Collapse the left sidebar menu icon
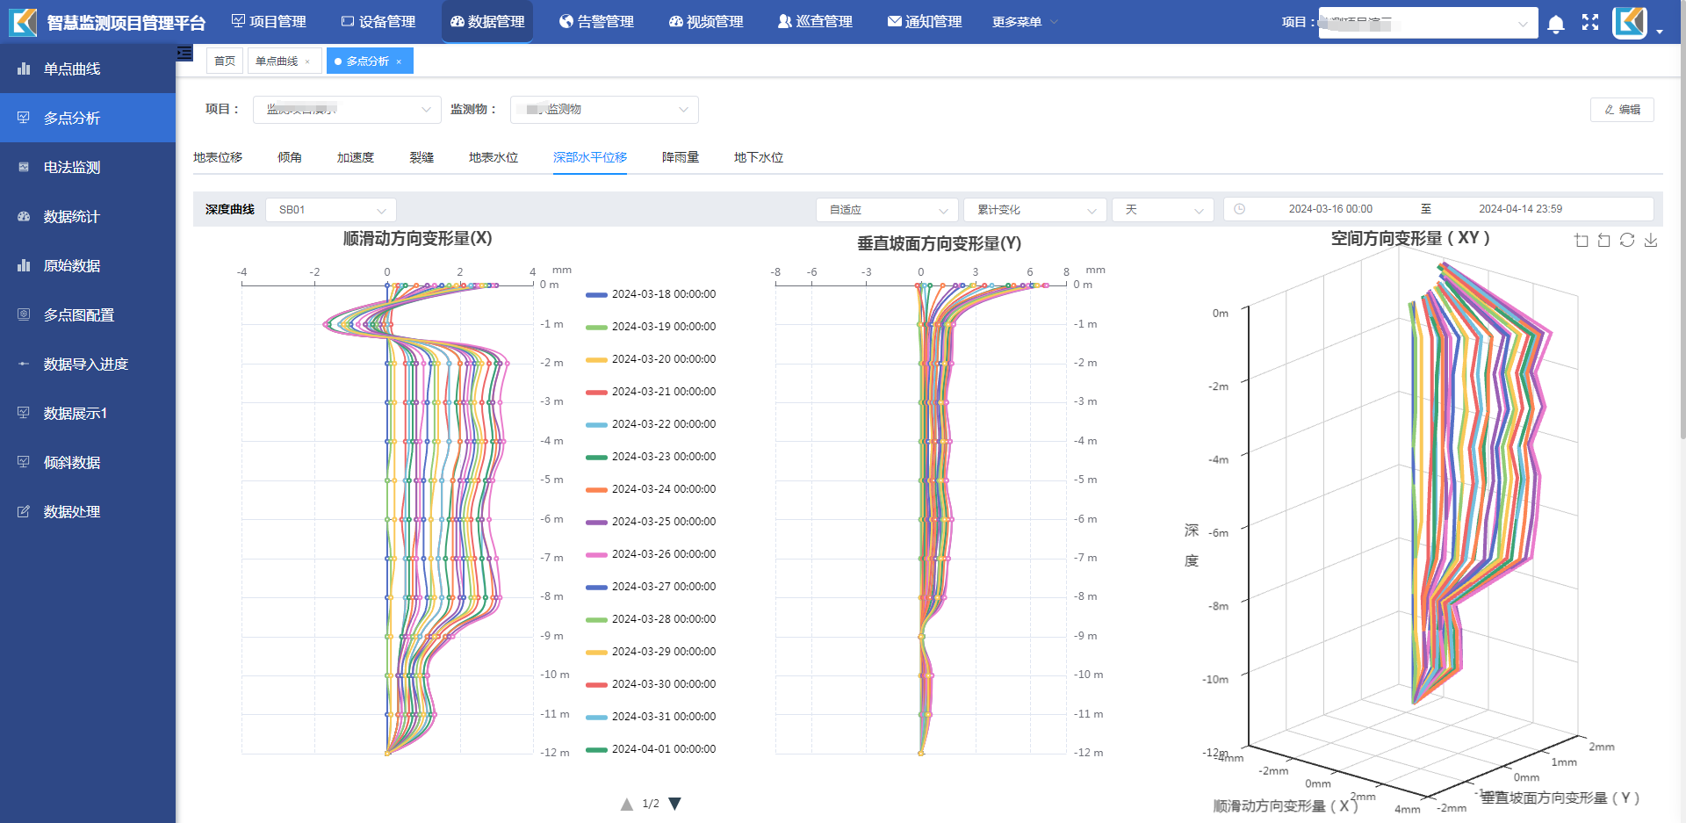Image resolution: width=1686 pixels, height=823 pixels. [x=184, y=53]
